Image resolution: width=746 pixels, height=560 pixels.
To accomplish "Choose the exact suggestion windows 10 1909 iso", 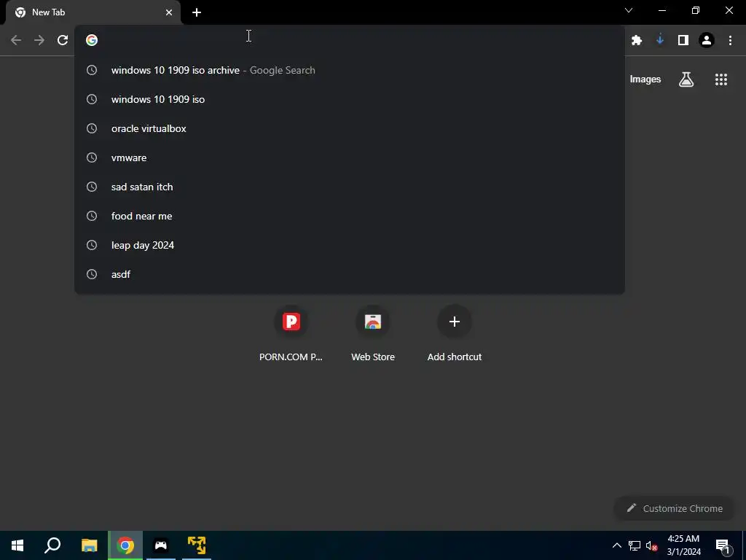I will (350, 99).
